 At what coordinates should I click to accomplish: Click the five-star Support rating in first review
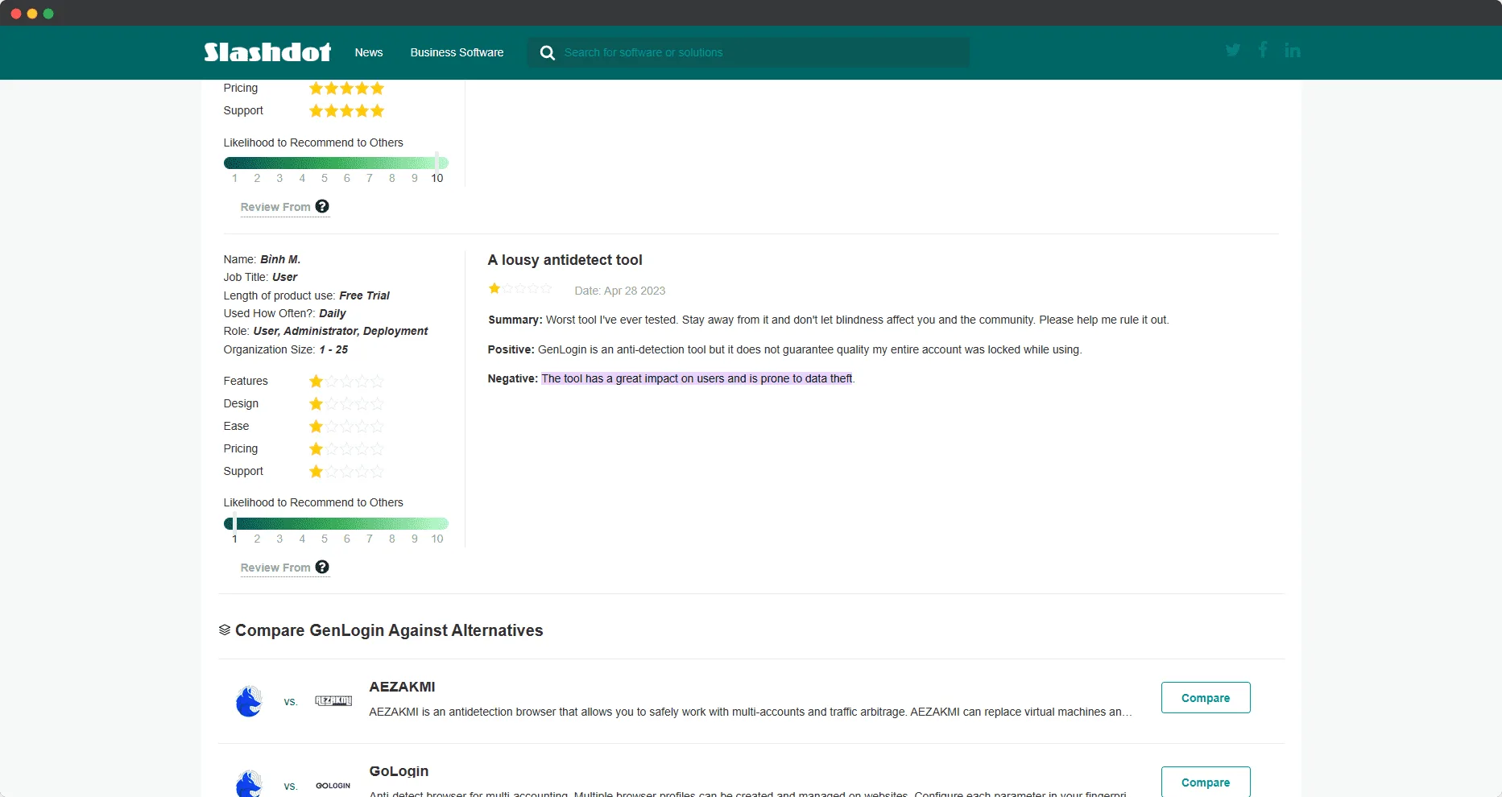tap(346, 110)
